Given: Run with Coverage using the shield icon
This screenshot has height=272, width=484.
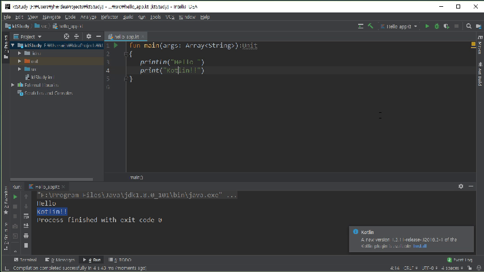Looking at the screenshot, I should [447, 26].
